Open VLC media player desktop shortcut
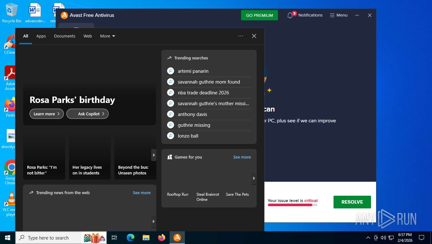 (10, 204)
